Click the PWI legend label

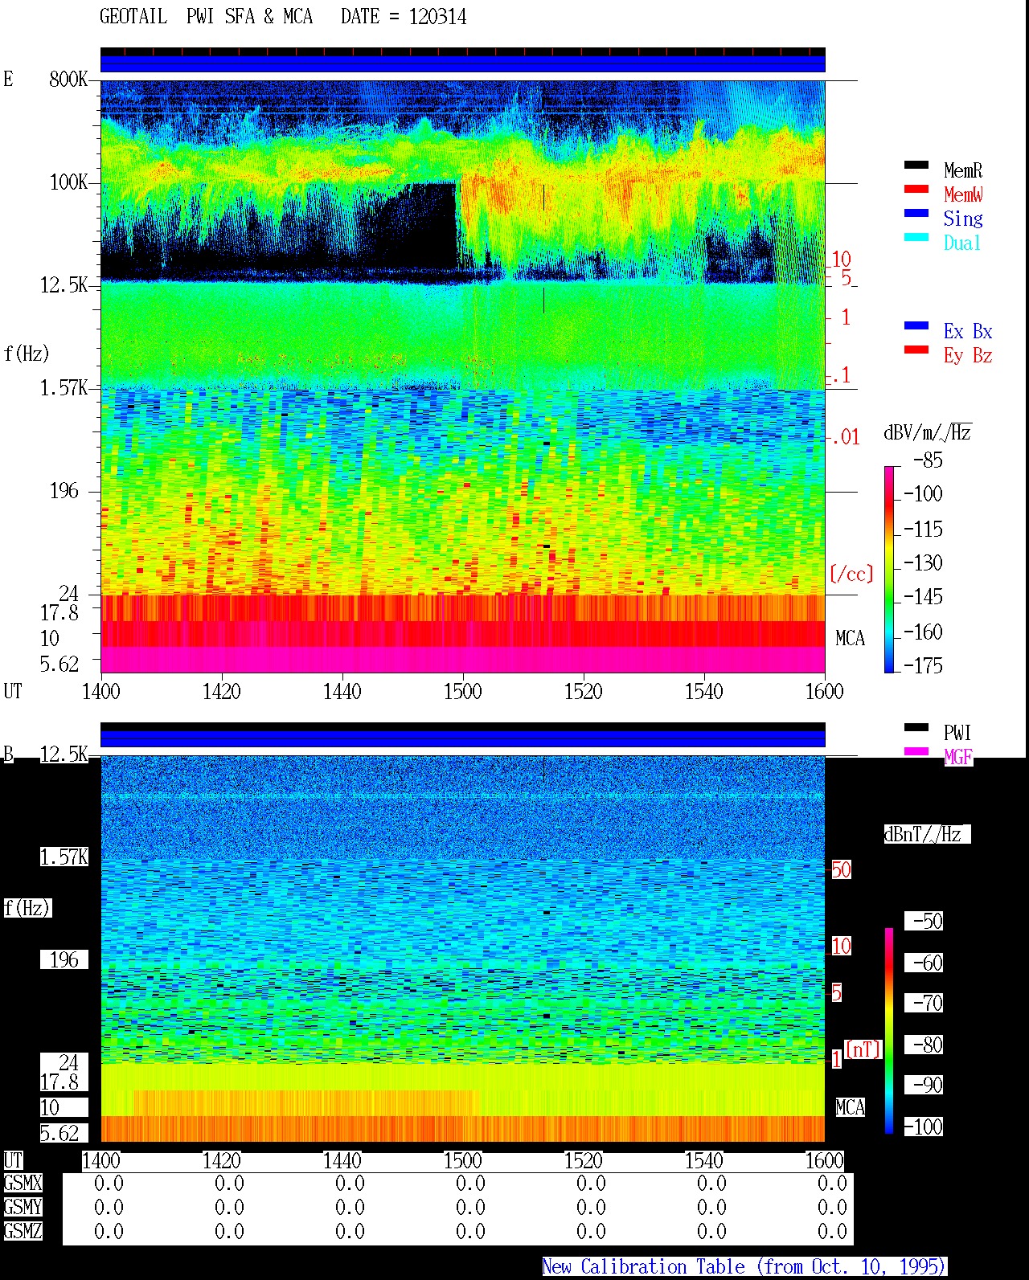957,733
